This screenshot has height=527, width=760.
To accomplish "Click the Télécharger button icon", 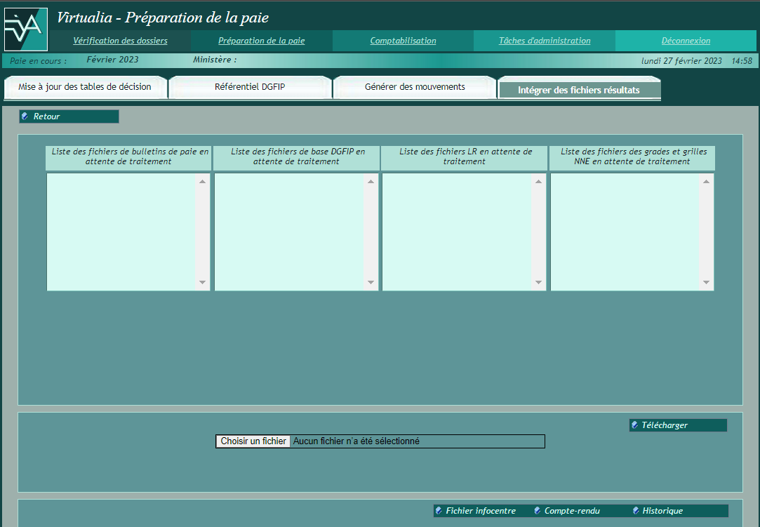I will 635,425.
